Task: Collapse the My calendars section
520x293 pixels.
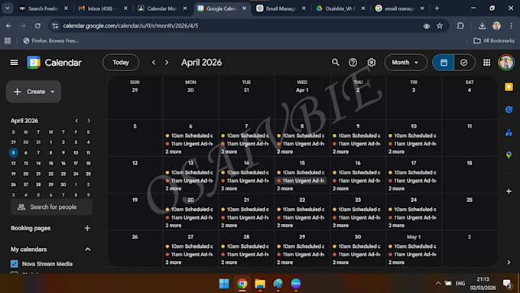Action: click(x=87, y=249)
